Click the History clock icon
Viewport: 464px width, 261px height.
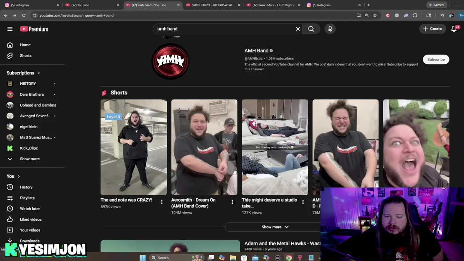10,187
